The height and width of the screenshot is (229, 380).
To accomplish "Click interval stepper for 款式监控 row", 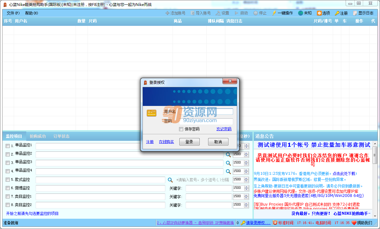I will coord(247,179).
